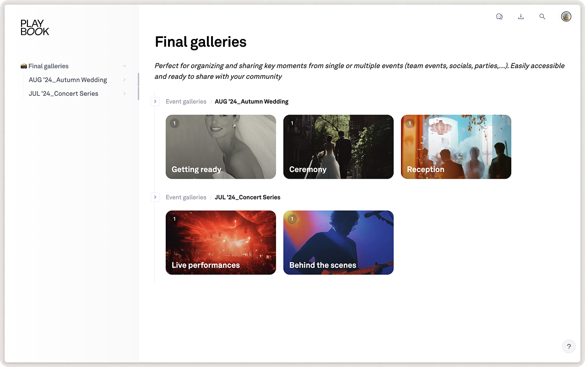Expand AUG '24_Autumn Wedding in the sidebar
The height and width of the screenshot is (367, 585).
[x=124, y=80]
